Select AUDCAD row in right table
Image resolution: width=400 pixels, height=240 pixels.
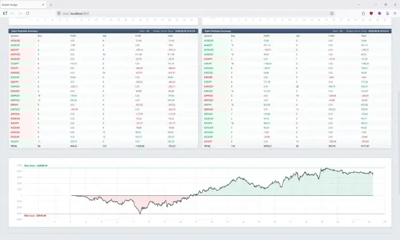[x=297, y=40]
